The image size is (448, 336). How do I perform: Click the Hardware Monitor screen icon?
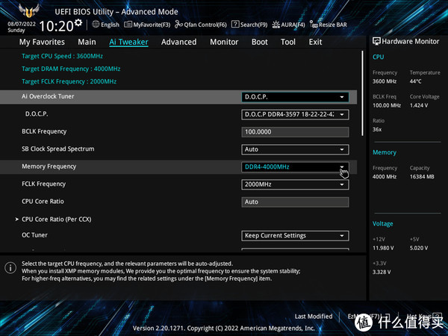(376, 41)
